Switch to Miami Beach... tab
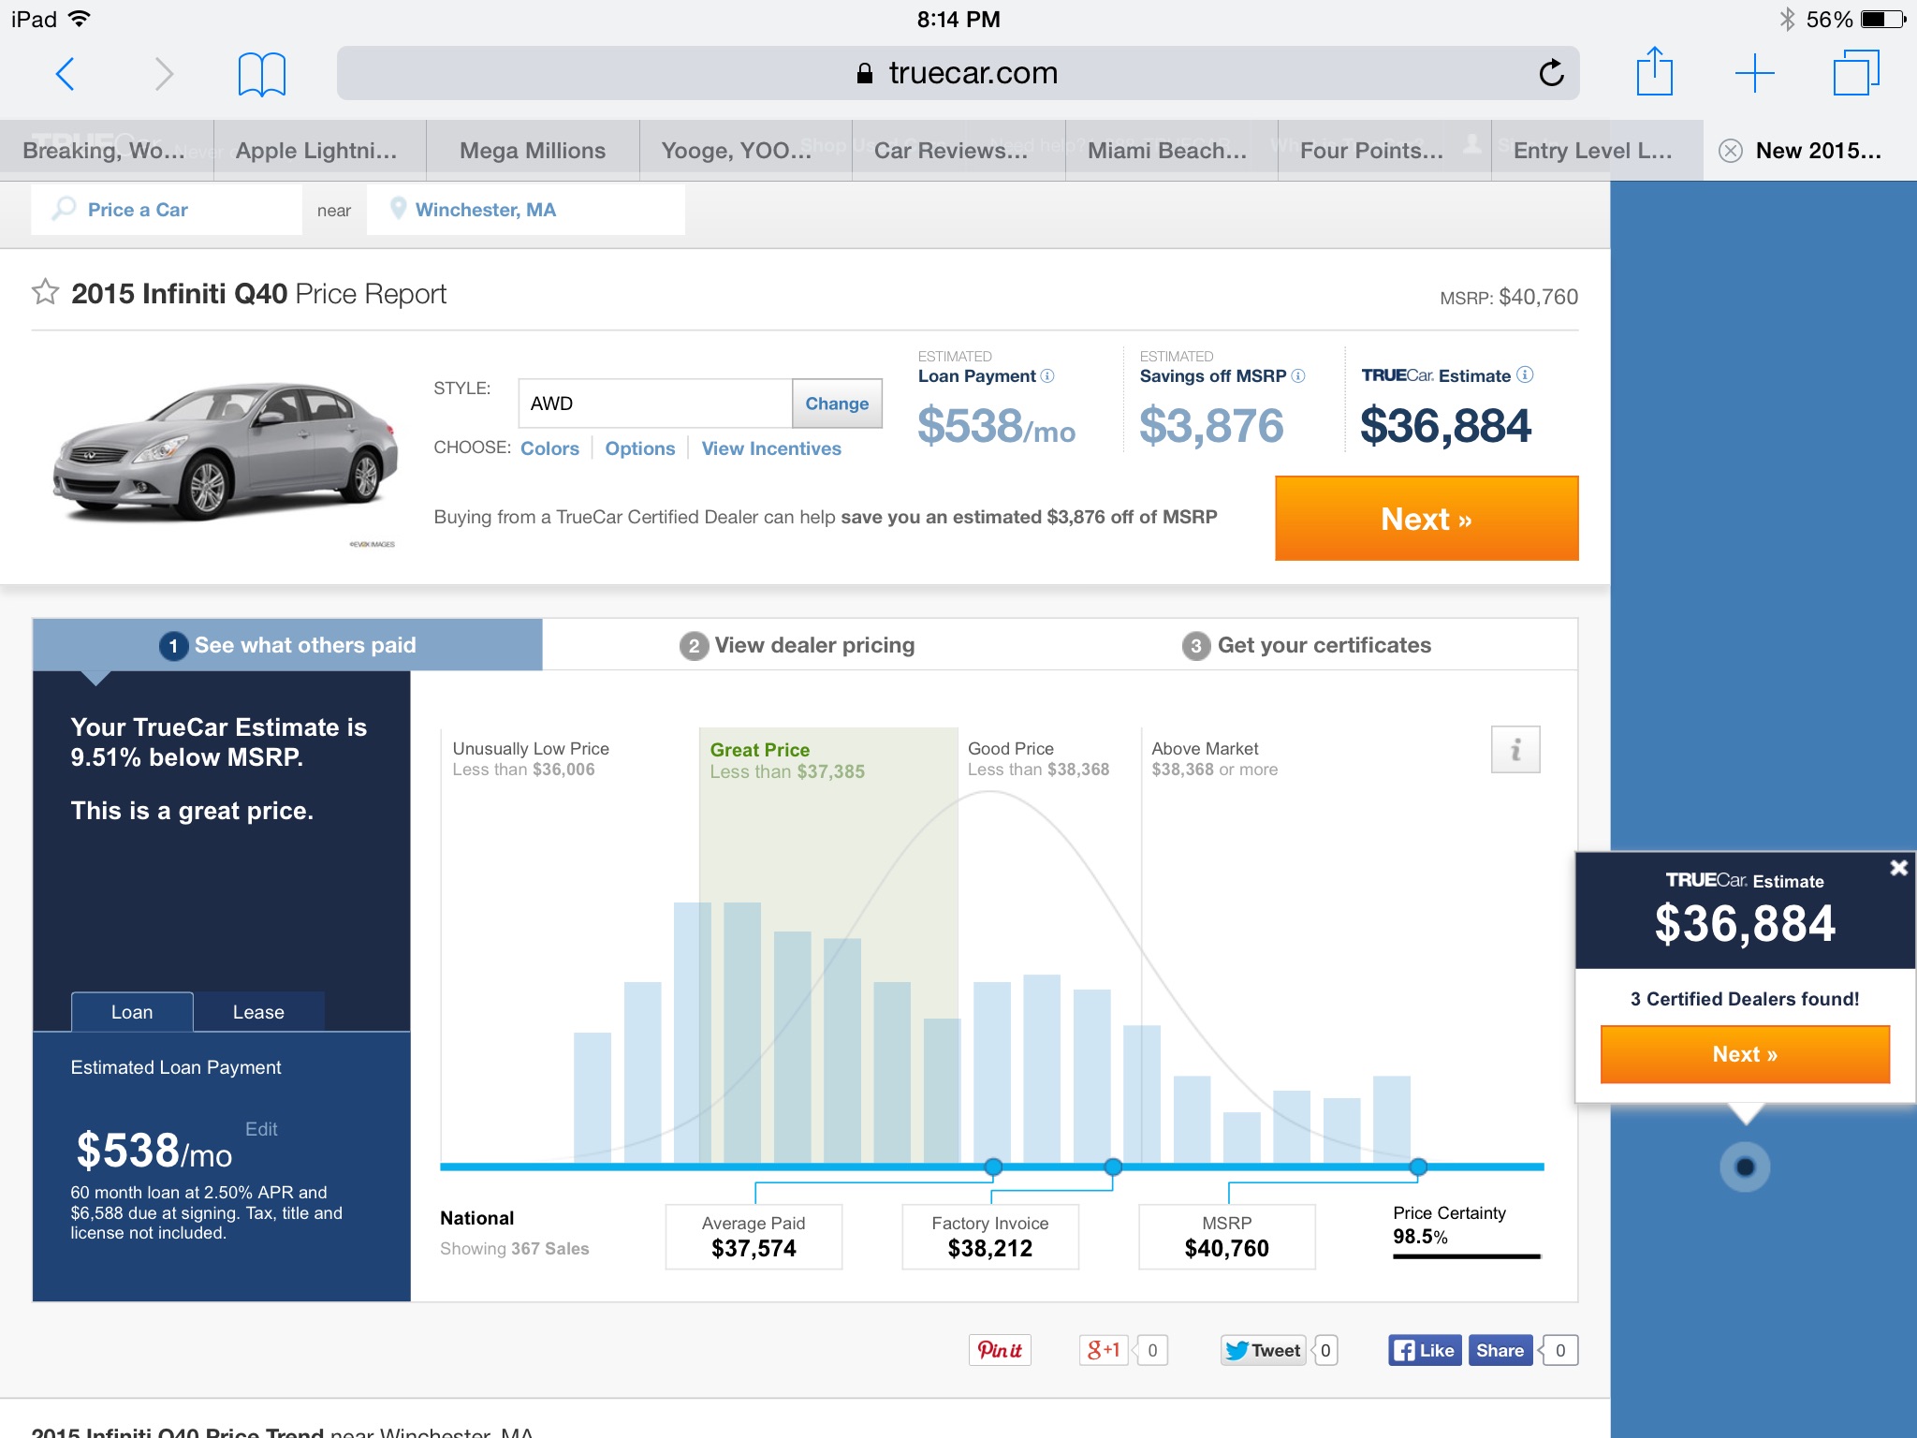This screenshot has width=1917, height=1438. tap(1172, 151)
